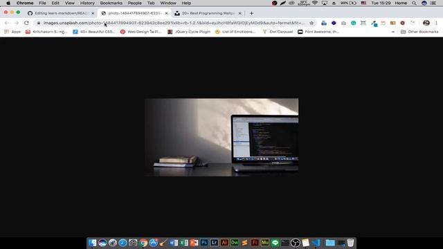
Task: Open Chrome's three-dot menu
Action: [x=436, y=23]
